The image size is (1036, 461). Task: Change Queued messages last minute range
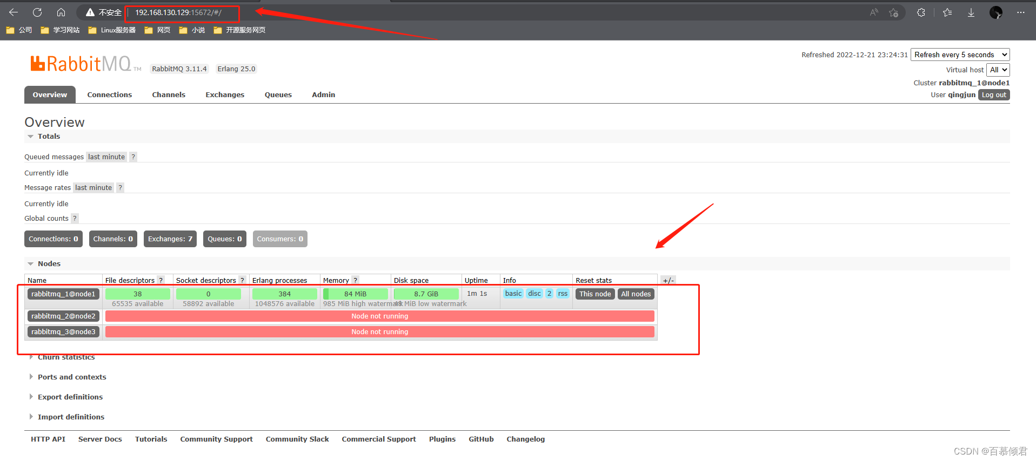click(106, 157)
